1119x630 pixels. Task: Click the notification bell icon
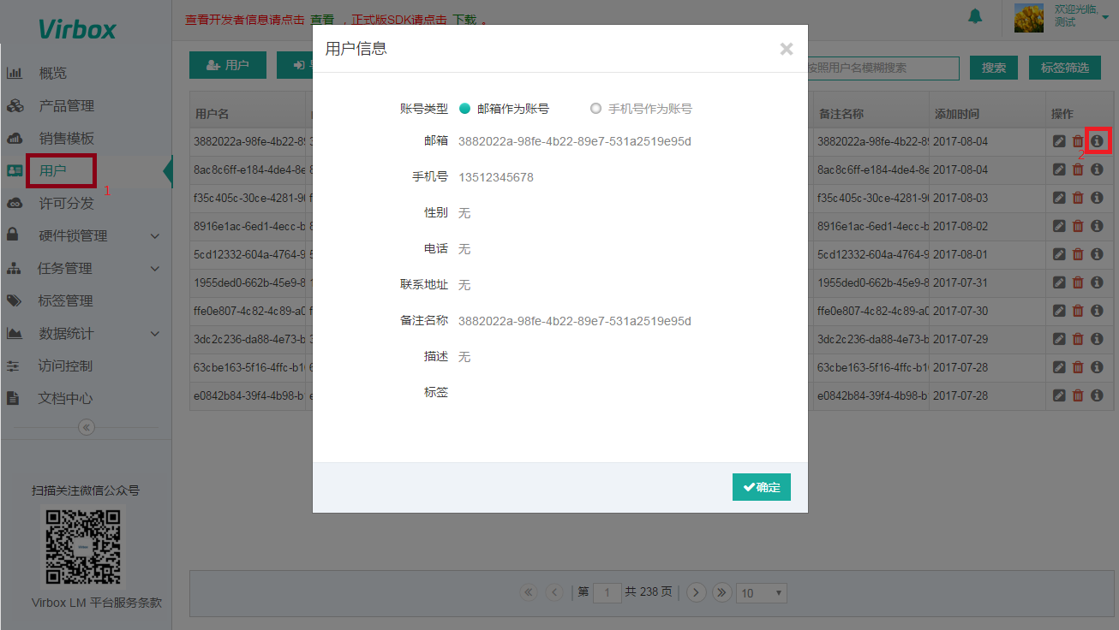coord(975,16)
